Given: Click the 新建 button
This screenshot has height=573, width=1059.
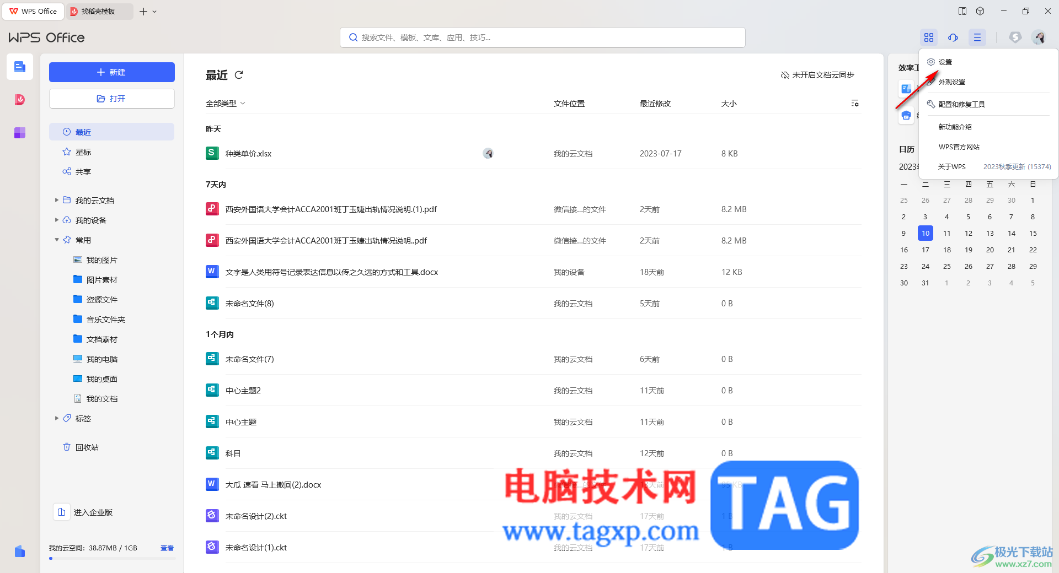Looking at the screenshot, I should tap(112, 72).
